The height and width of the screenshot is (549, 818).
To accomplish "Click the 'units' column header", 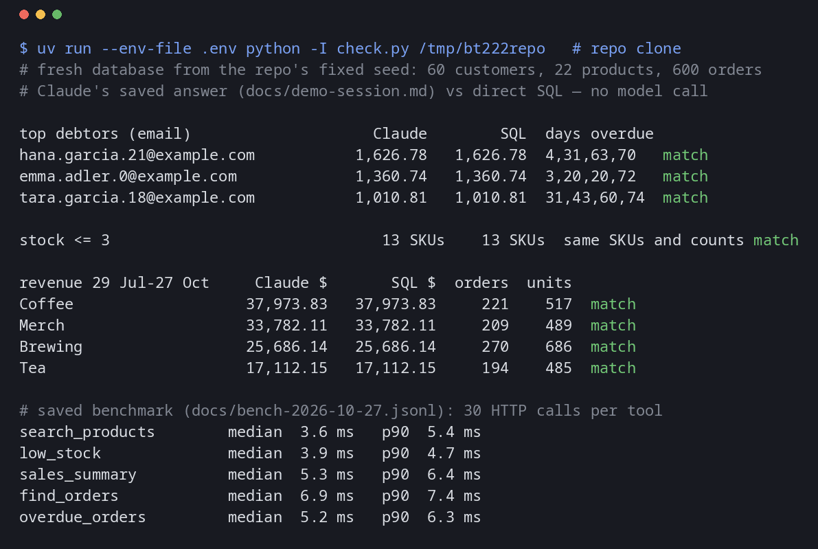I will (x=549, y=283).
